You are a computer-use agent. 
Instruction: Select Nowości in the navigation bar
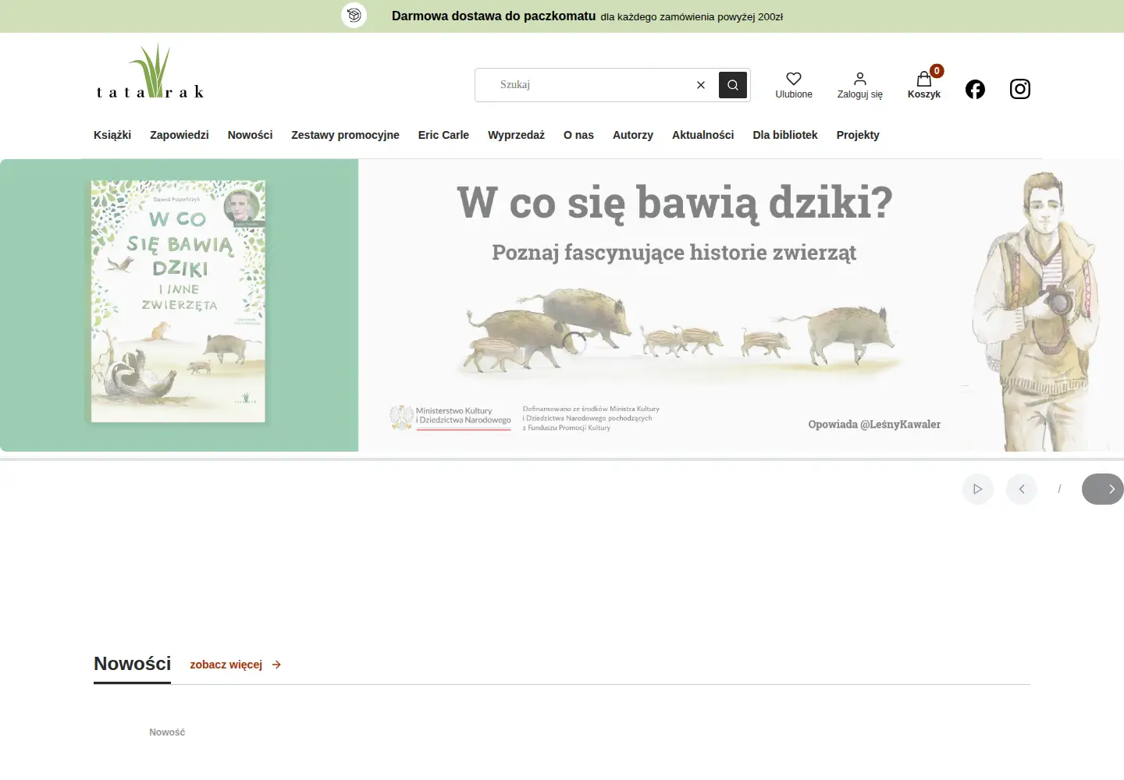click(250, 135)
